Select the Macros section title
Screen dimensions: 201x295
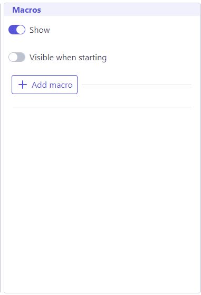click(x=27, y=10)
